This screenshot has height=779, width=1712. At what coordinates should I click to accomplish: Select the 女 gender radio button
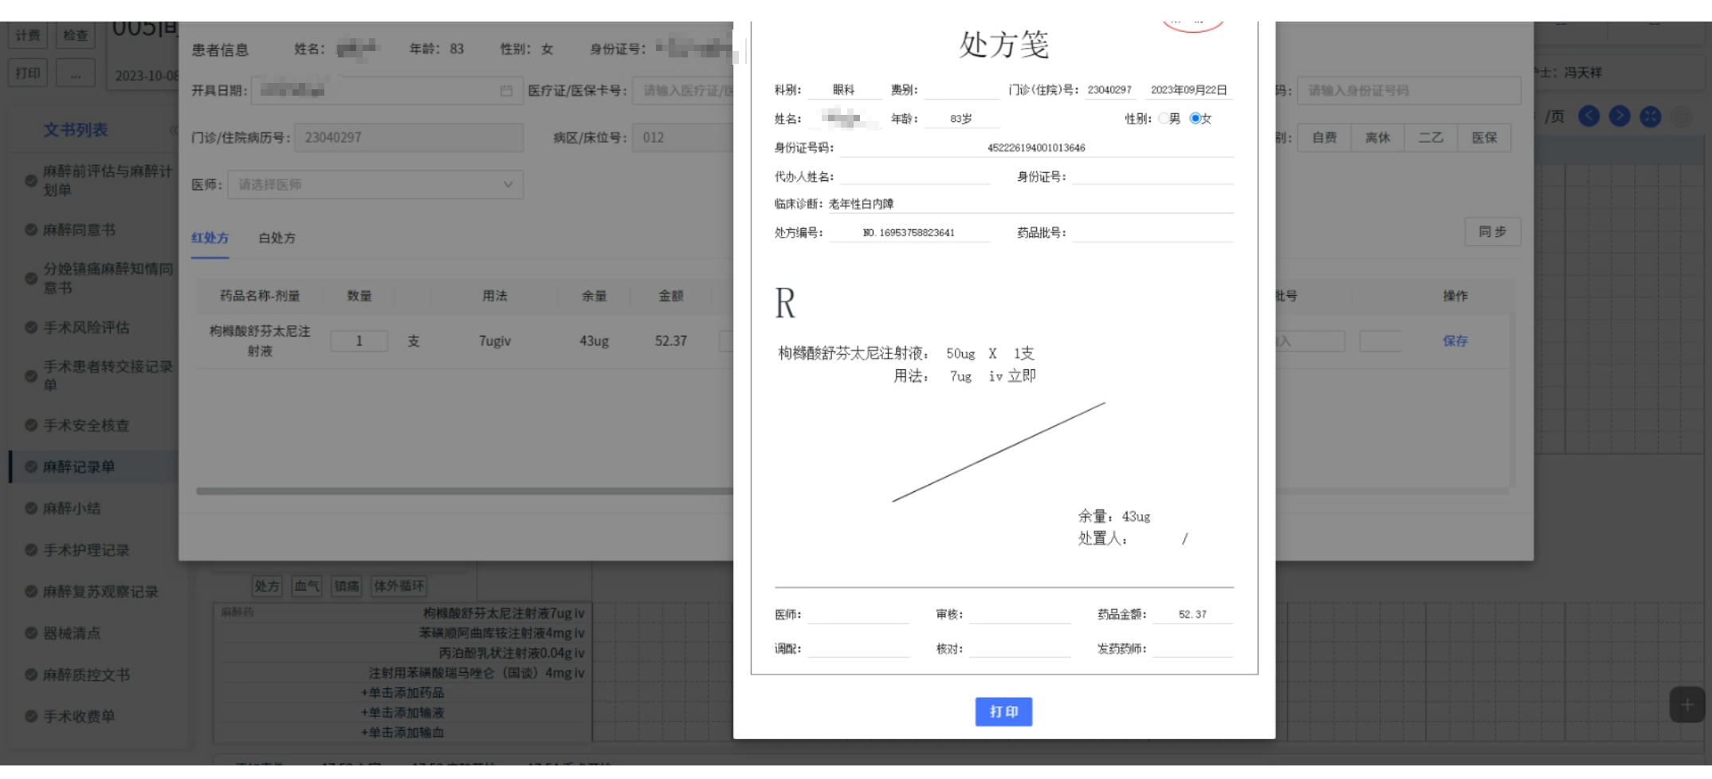(x=1195, y=118)
